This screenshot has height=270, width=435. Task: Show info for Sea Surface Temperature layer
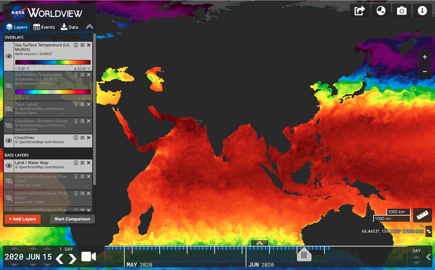(x=76, y=45)
